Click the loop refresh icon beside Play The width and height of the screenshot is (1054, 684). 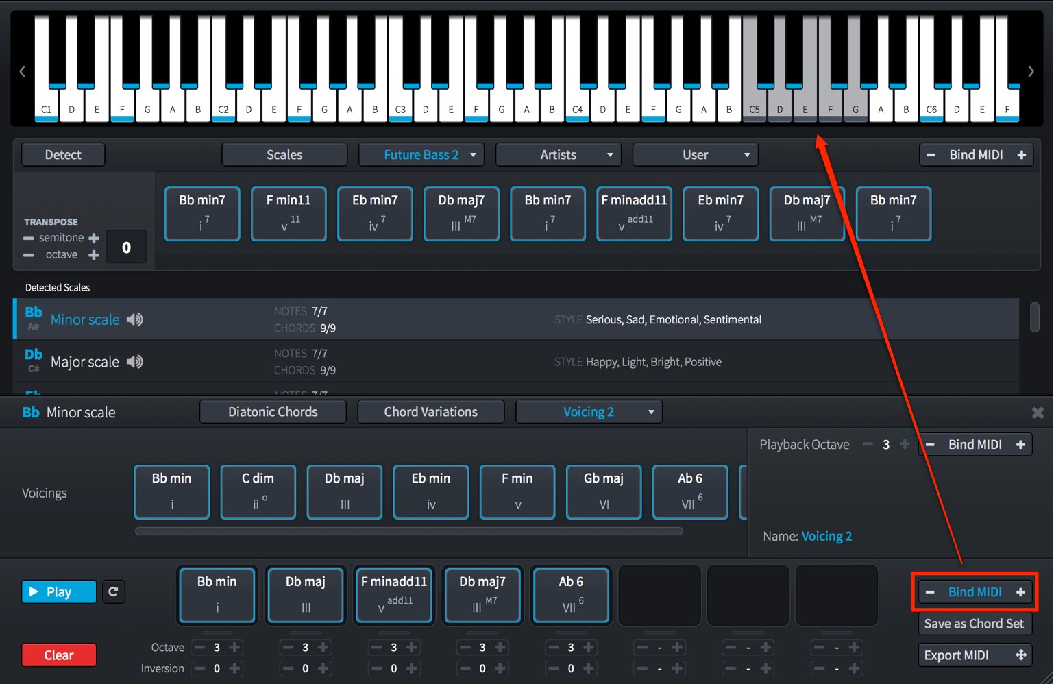(x=114, y=591)
